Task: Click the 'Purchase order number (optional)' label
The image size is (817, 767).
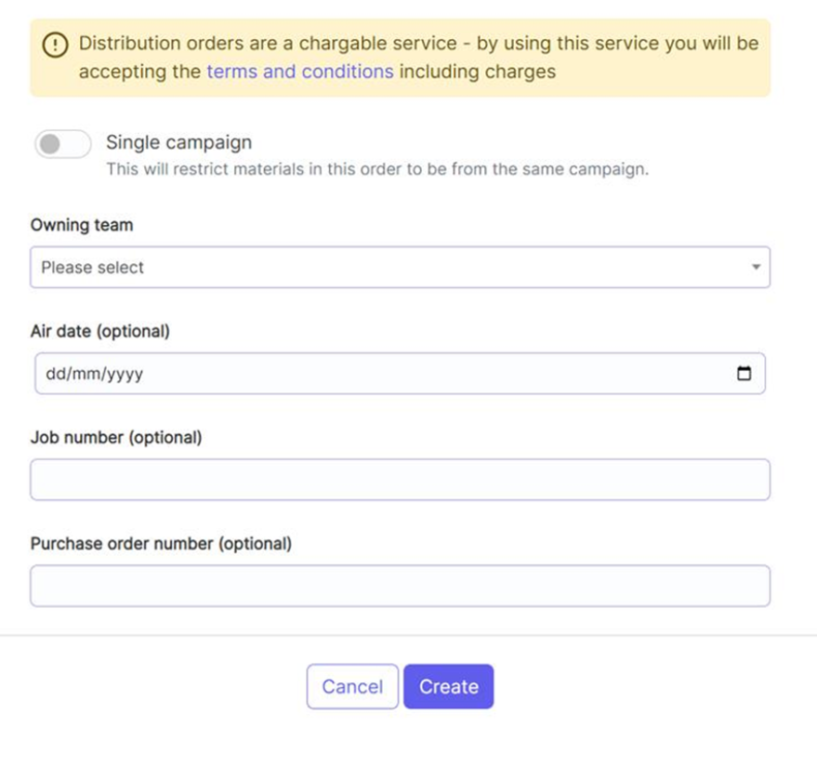Action: [x=161, y=543]
